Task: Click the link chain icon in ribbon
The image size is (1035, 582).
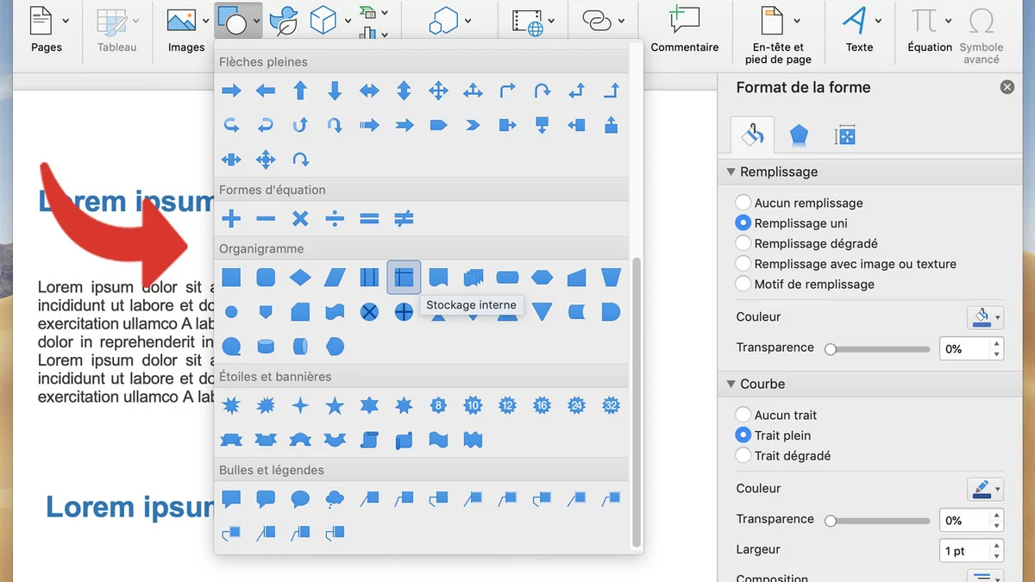Action: (x=596, y=19)
